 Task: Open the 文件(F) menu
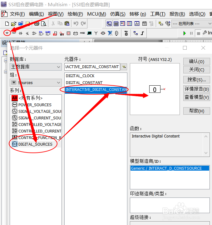click(x=17, y=14)
